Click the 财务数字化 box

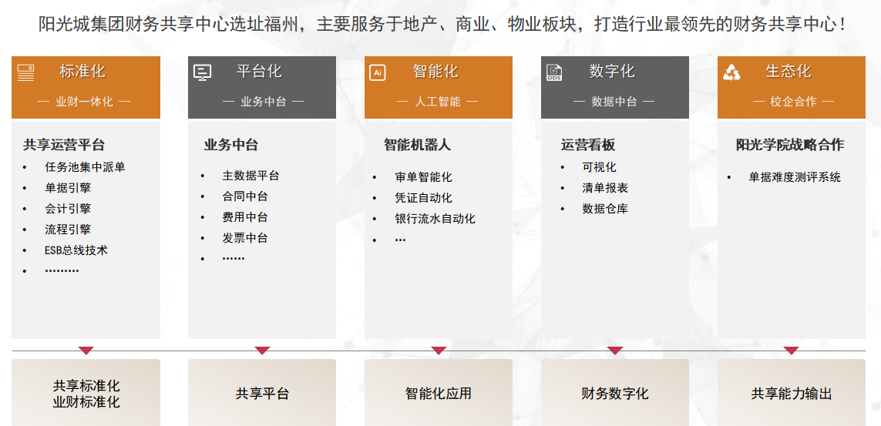coord(614,393)
